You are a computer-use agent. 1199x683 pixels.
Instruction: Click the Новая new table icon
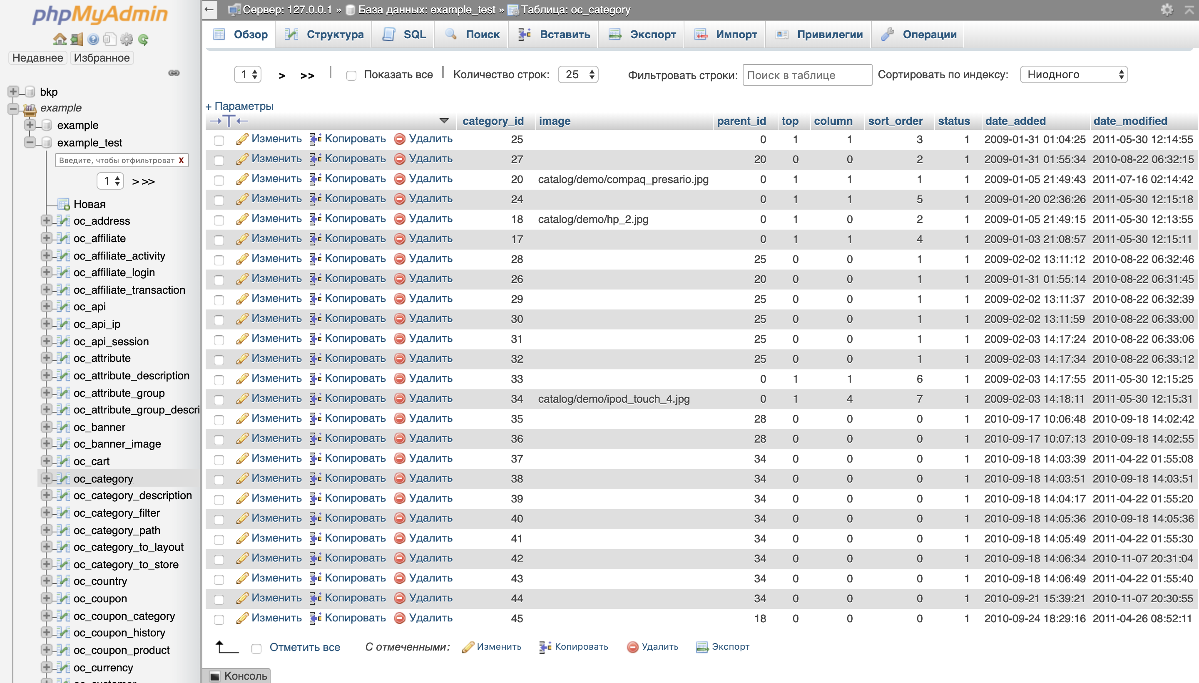(x=63, y=204)
